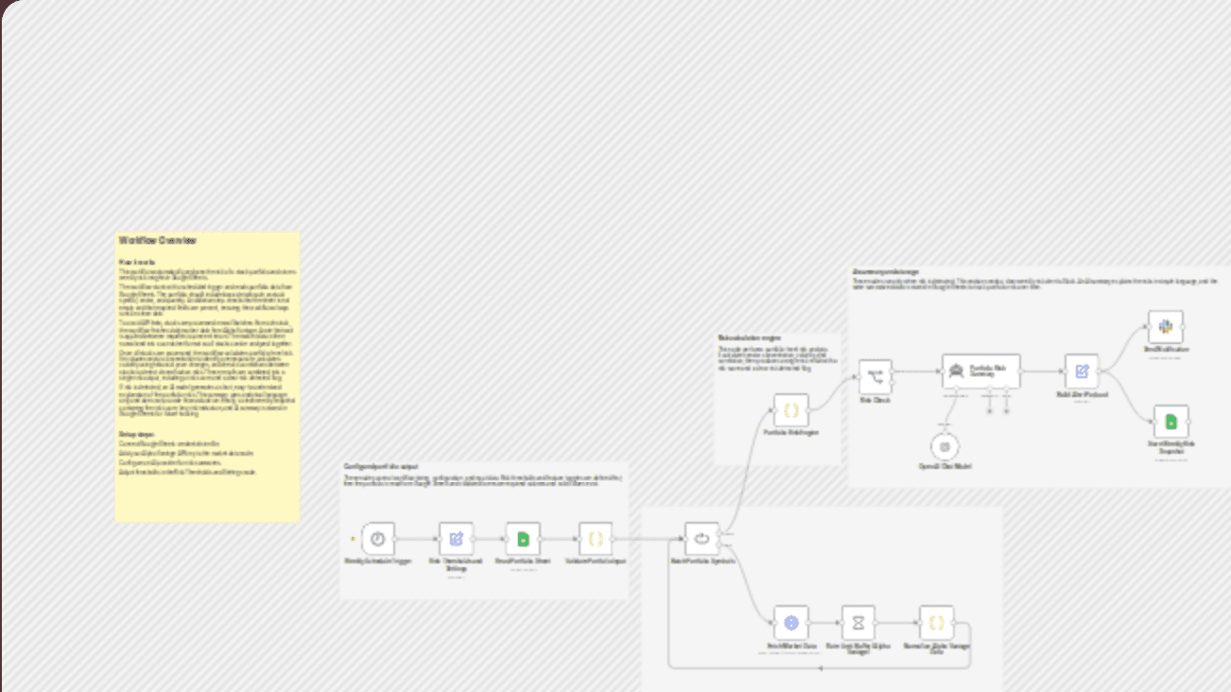Select the Slack Send Notification node
Viewport: 1231px width, 692px height.
click(x=1166, y=327)
